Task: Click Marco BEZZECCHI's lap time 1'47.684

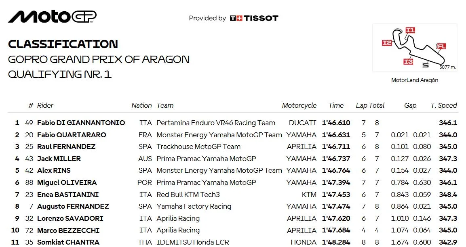Action: coord(336,230)
